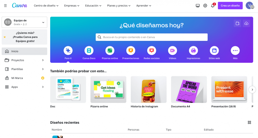Select the Para ti category icon
This screenshot has height=138, width=258.
point(68,51)
